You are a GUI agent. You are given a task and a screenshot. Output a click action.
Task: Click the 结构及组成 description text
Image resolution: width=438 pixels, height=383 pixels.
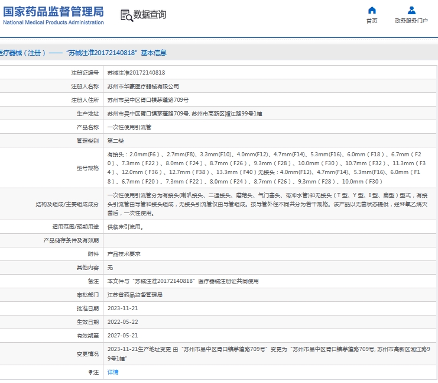point(267,204)
